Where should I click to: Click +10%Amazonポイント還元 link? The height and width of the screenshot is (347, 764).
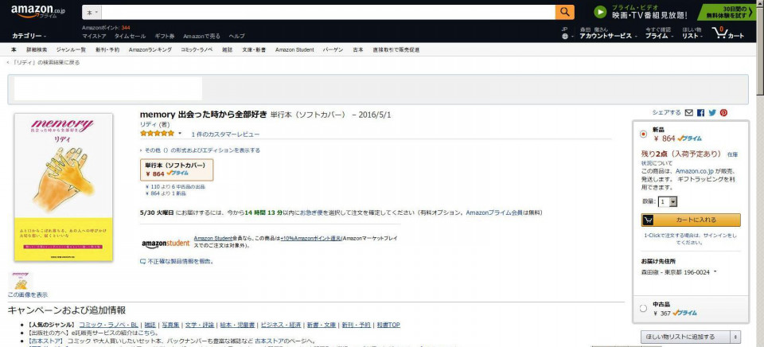(310, 238)
